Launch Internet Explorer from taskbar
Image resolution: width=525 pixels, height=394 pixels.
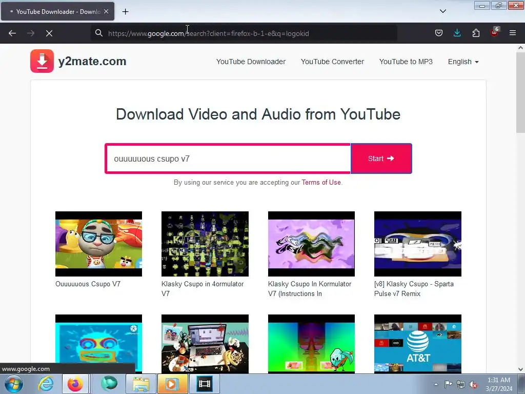(46, 384)
